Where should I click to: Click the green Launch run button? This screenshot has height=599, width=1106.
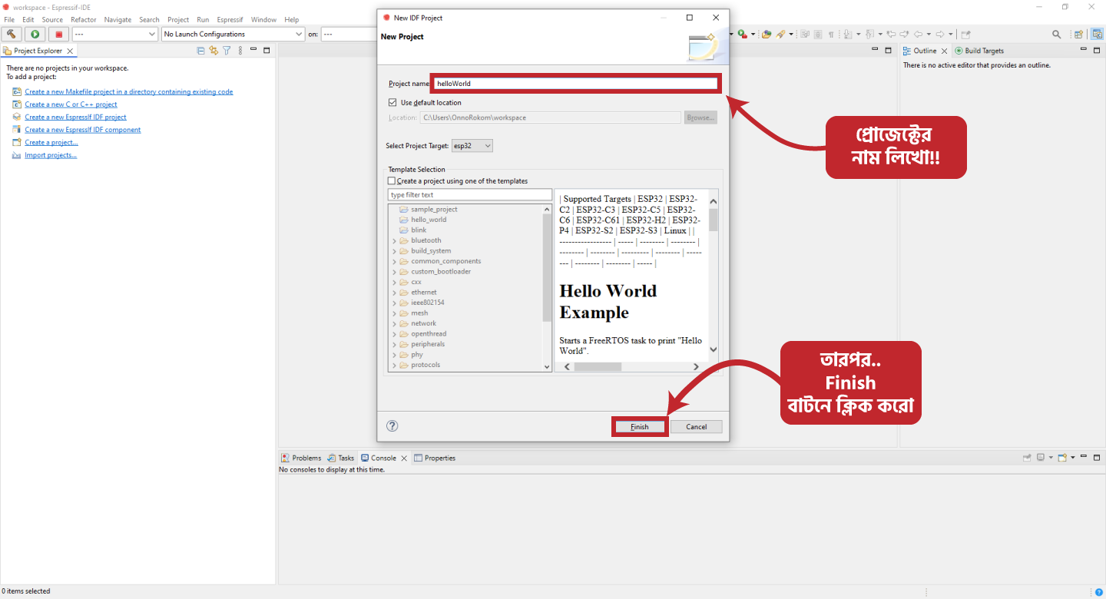point(35,34)
